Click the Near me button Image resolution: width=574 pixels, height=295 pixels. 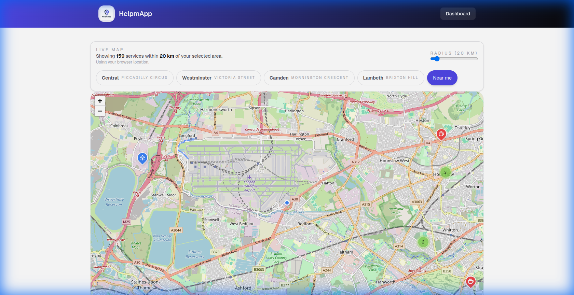click(442, 78)
